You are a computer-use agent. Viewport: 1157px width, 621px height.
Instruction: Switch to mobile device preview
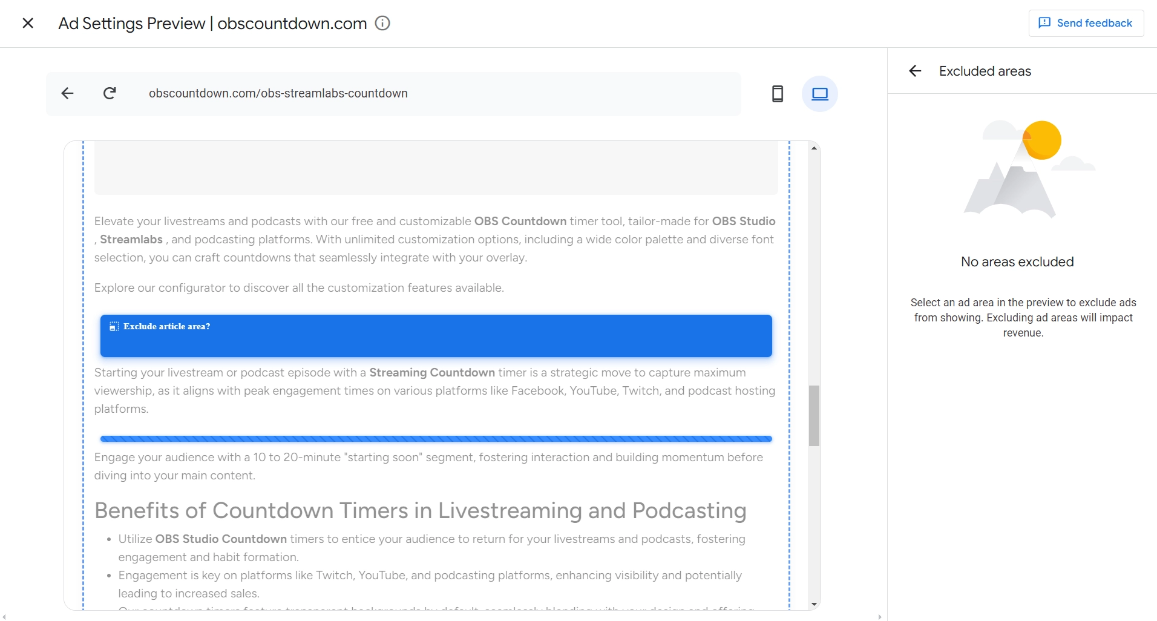click(778, 94)
